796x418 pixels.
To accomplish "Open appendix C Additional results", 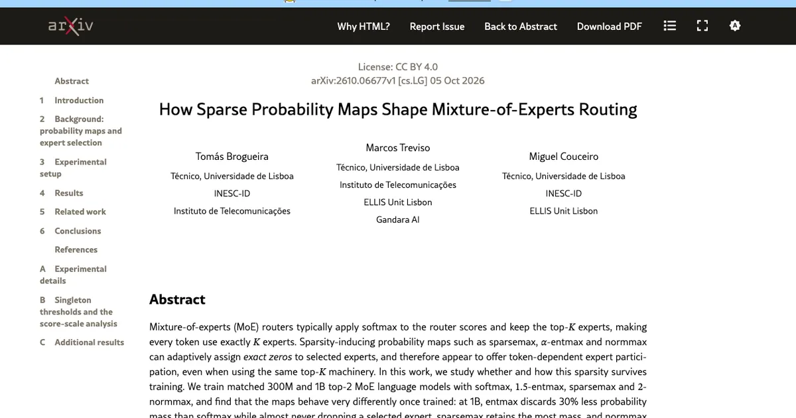I will (82, 342).
